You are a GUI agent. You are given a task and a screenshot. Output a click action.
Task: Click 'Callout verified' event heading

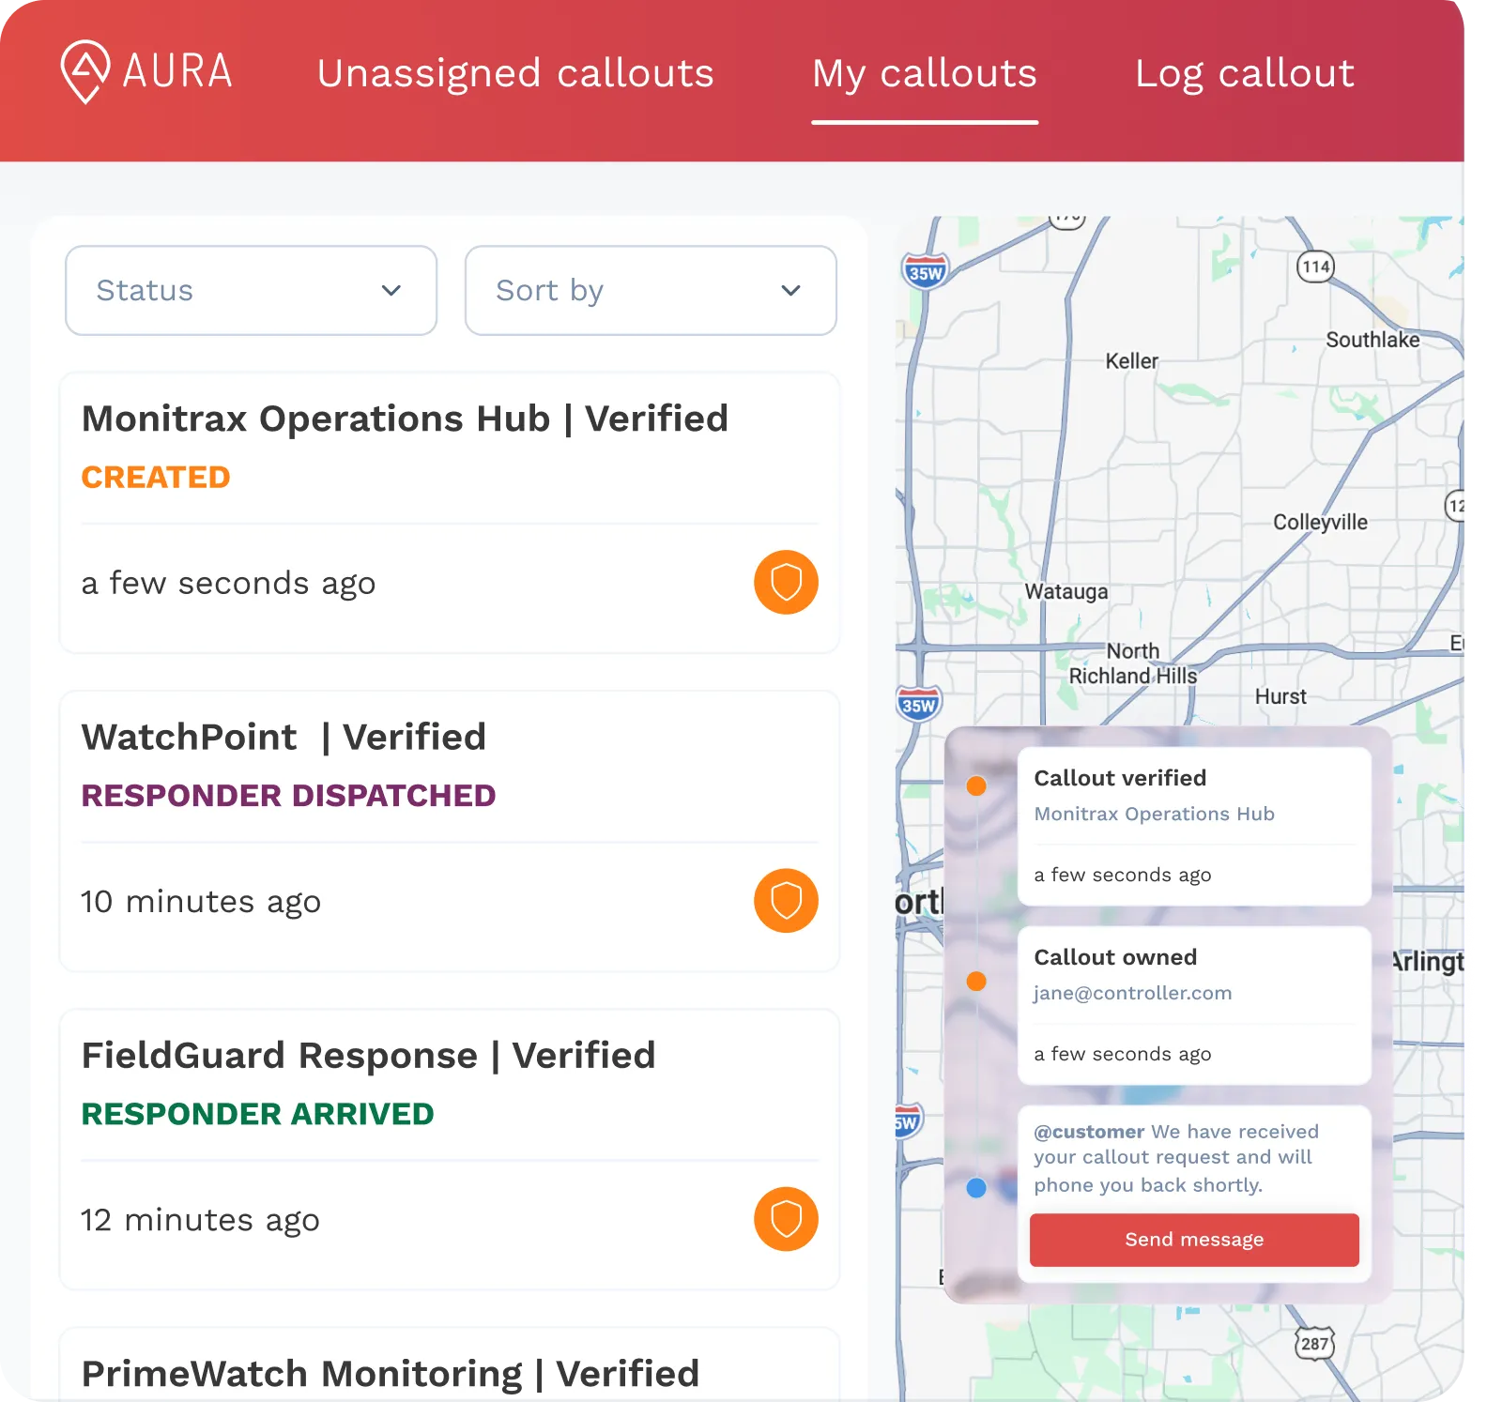pos(1120,778)
